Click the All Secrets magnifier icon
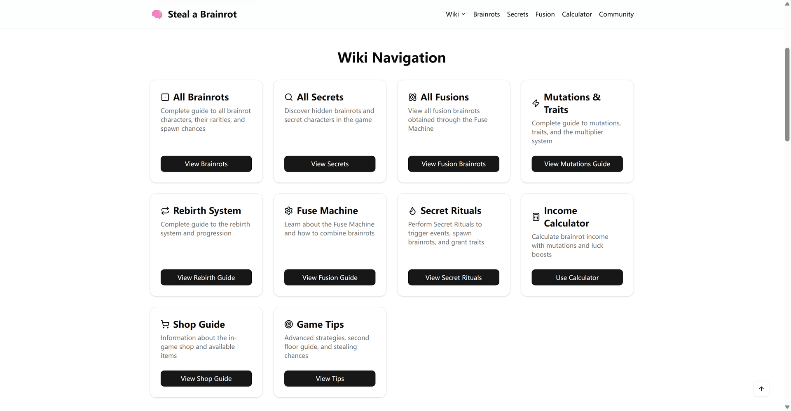791x411 pixels. 289,97
